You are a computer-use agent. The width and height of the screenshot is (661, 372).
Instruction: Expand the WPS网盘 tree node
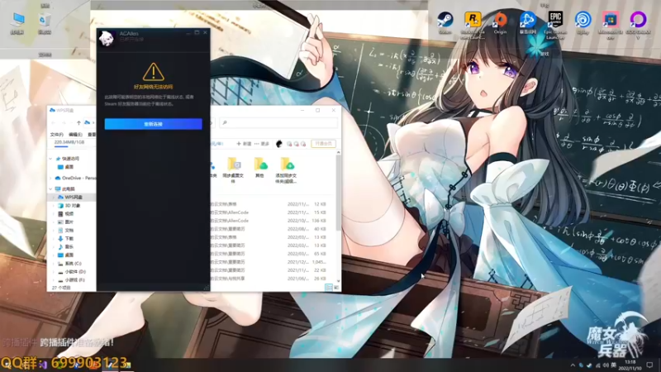point(54,197)
